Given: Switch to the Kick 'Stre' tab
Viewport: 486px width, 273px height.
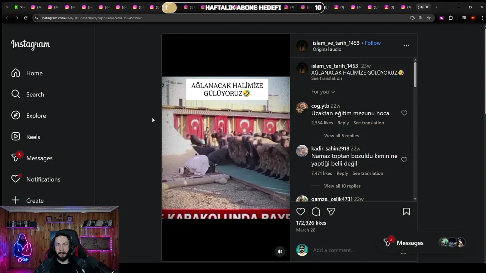Looking at the screenshot, I should point(20,7).
